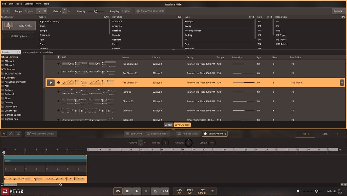Open the Acoustic Songwriter pack folder
This screenshot has width=347, height=196.
point(15,82)
